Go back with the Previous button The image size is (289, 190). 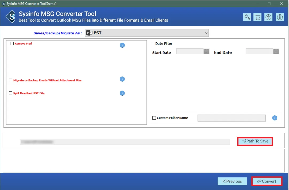pos(232,181)
